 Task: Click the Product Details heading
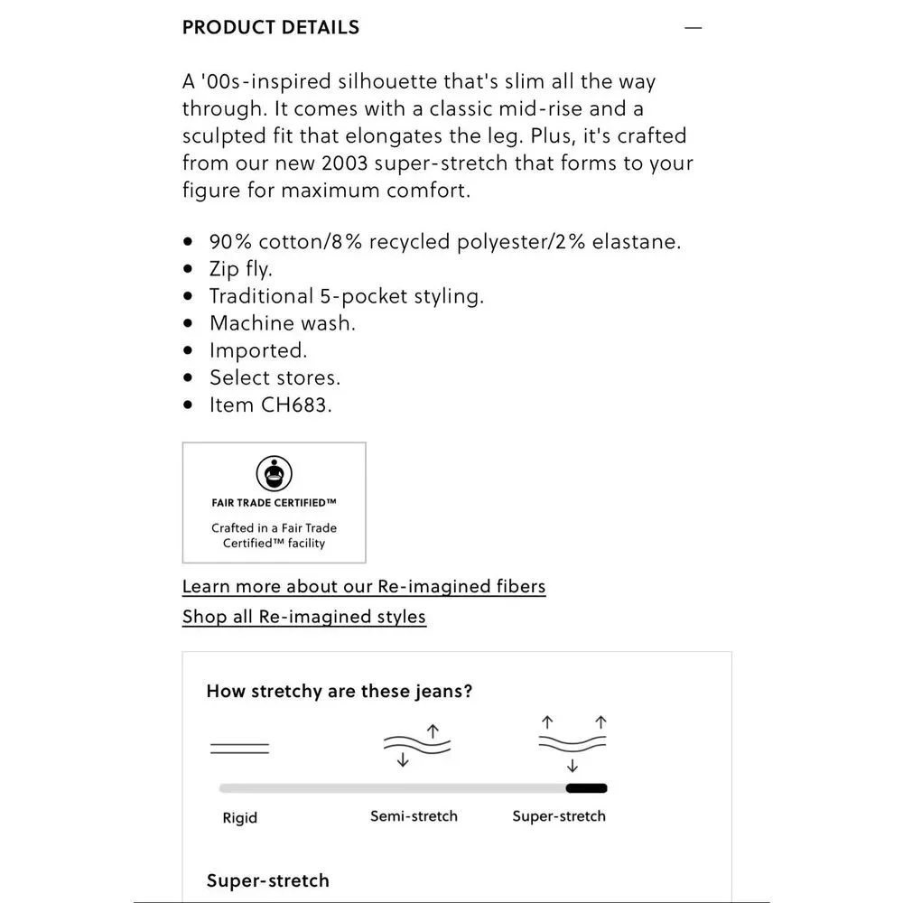[271, 28]
